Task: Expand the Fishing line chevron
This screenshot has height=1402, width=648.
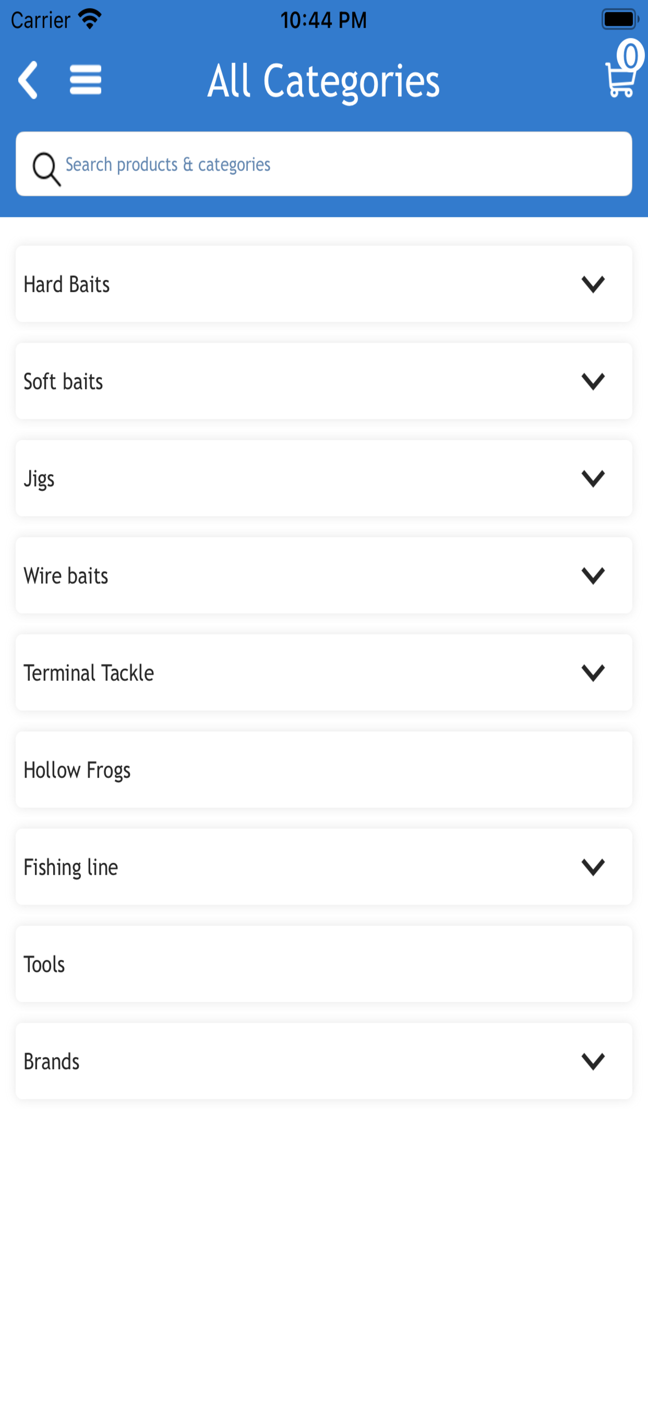Action: tap(593, 867)
